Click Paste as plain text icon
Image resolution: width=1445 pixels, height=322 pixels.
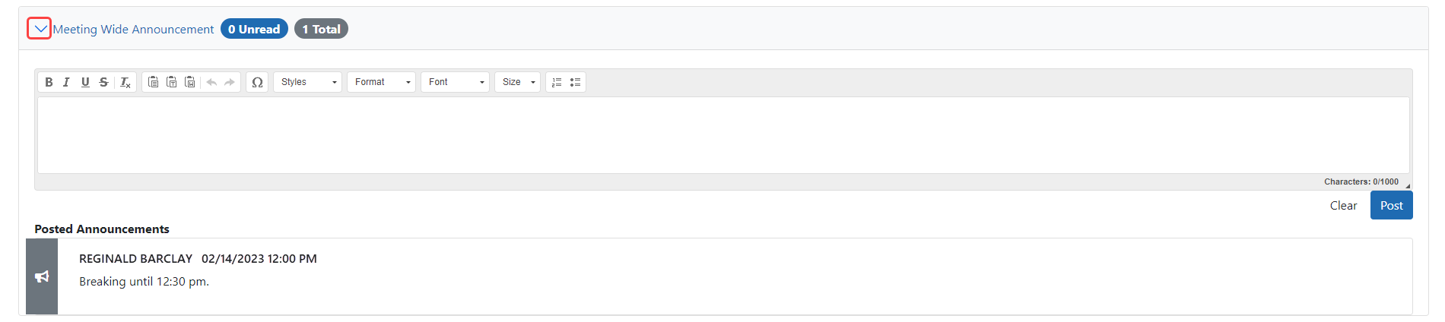tap(172, 82)
